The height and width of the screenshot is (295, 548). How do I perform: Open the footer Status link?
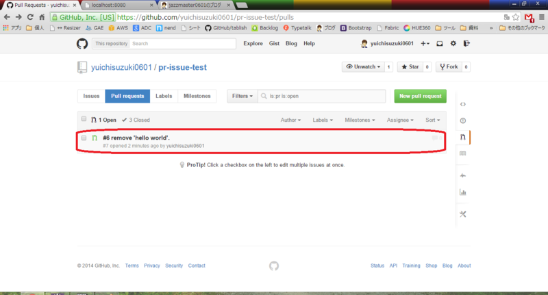[377, 266]
